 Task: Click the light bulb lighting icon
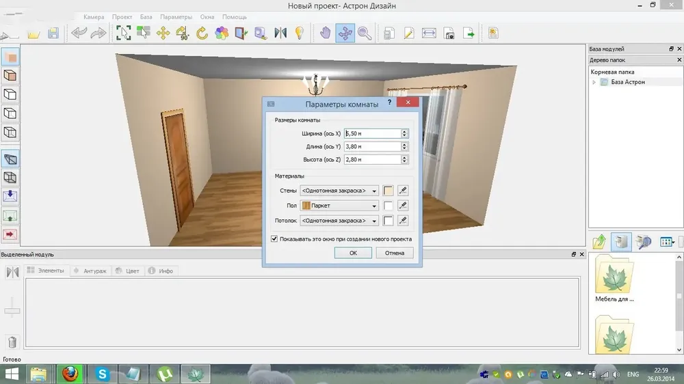(x=300, y=33)
